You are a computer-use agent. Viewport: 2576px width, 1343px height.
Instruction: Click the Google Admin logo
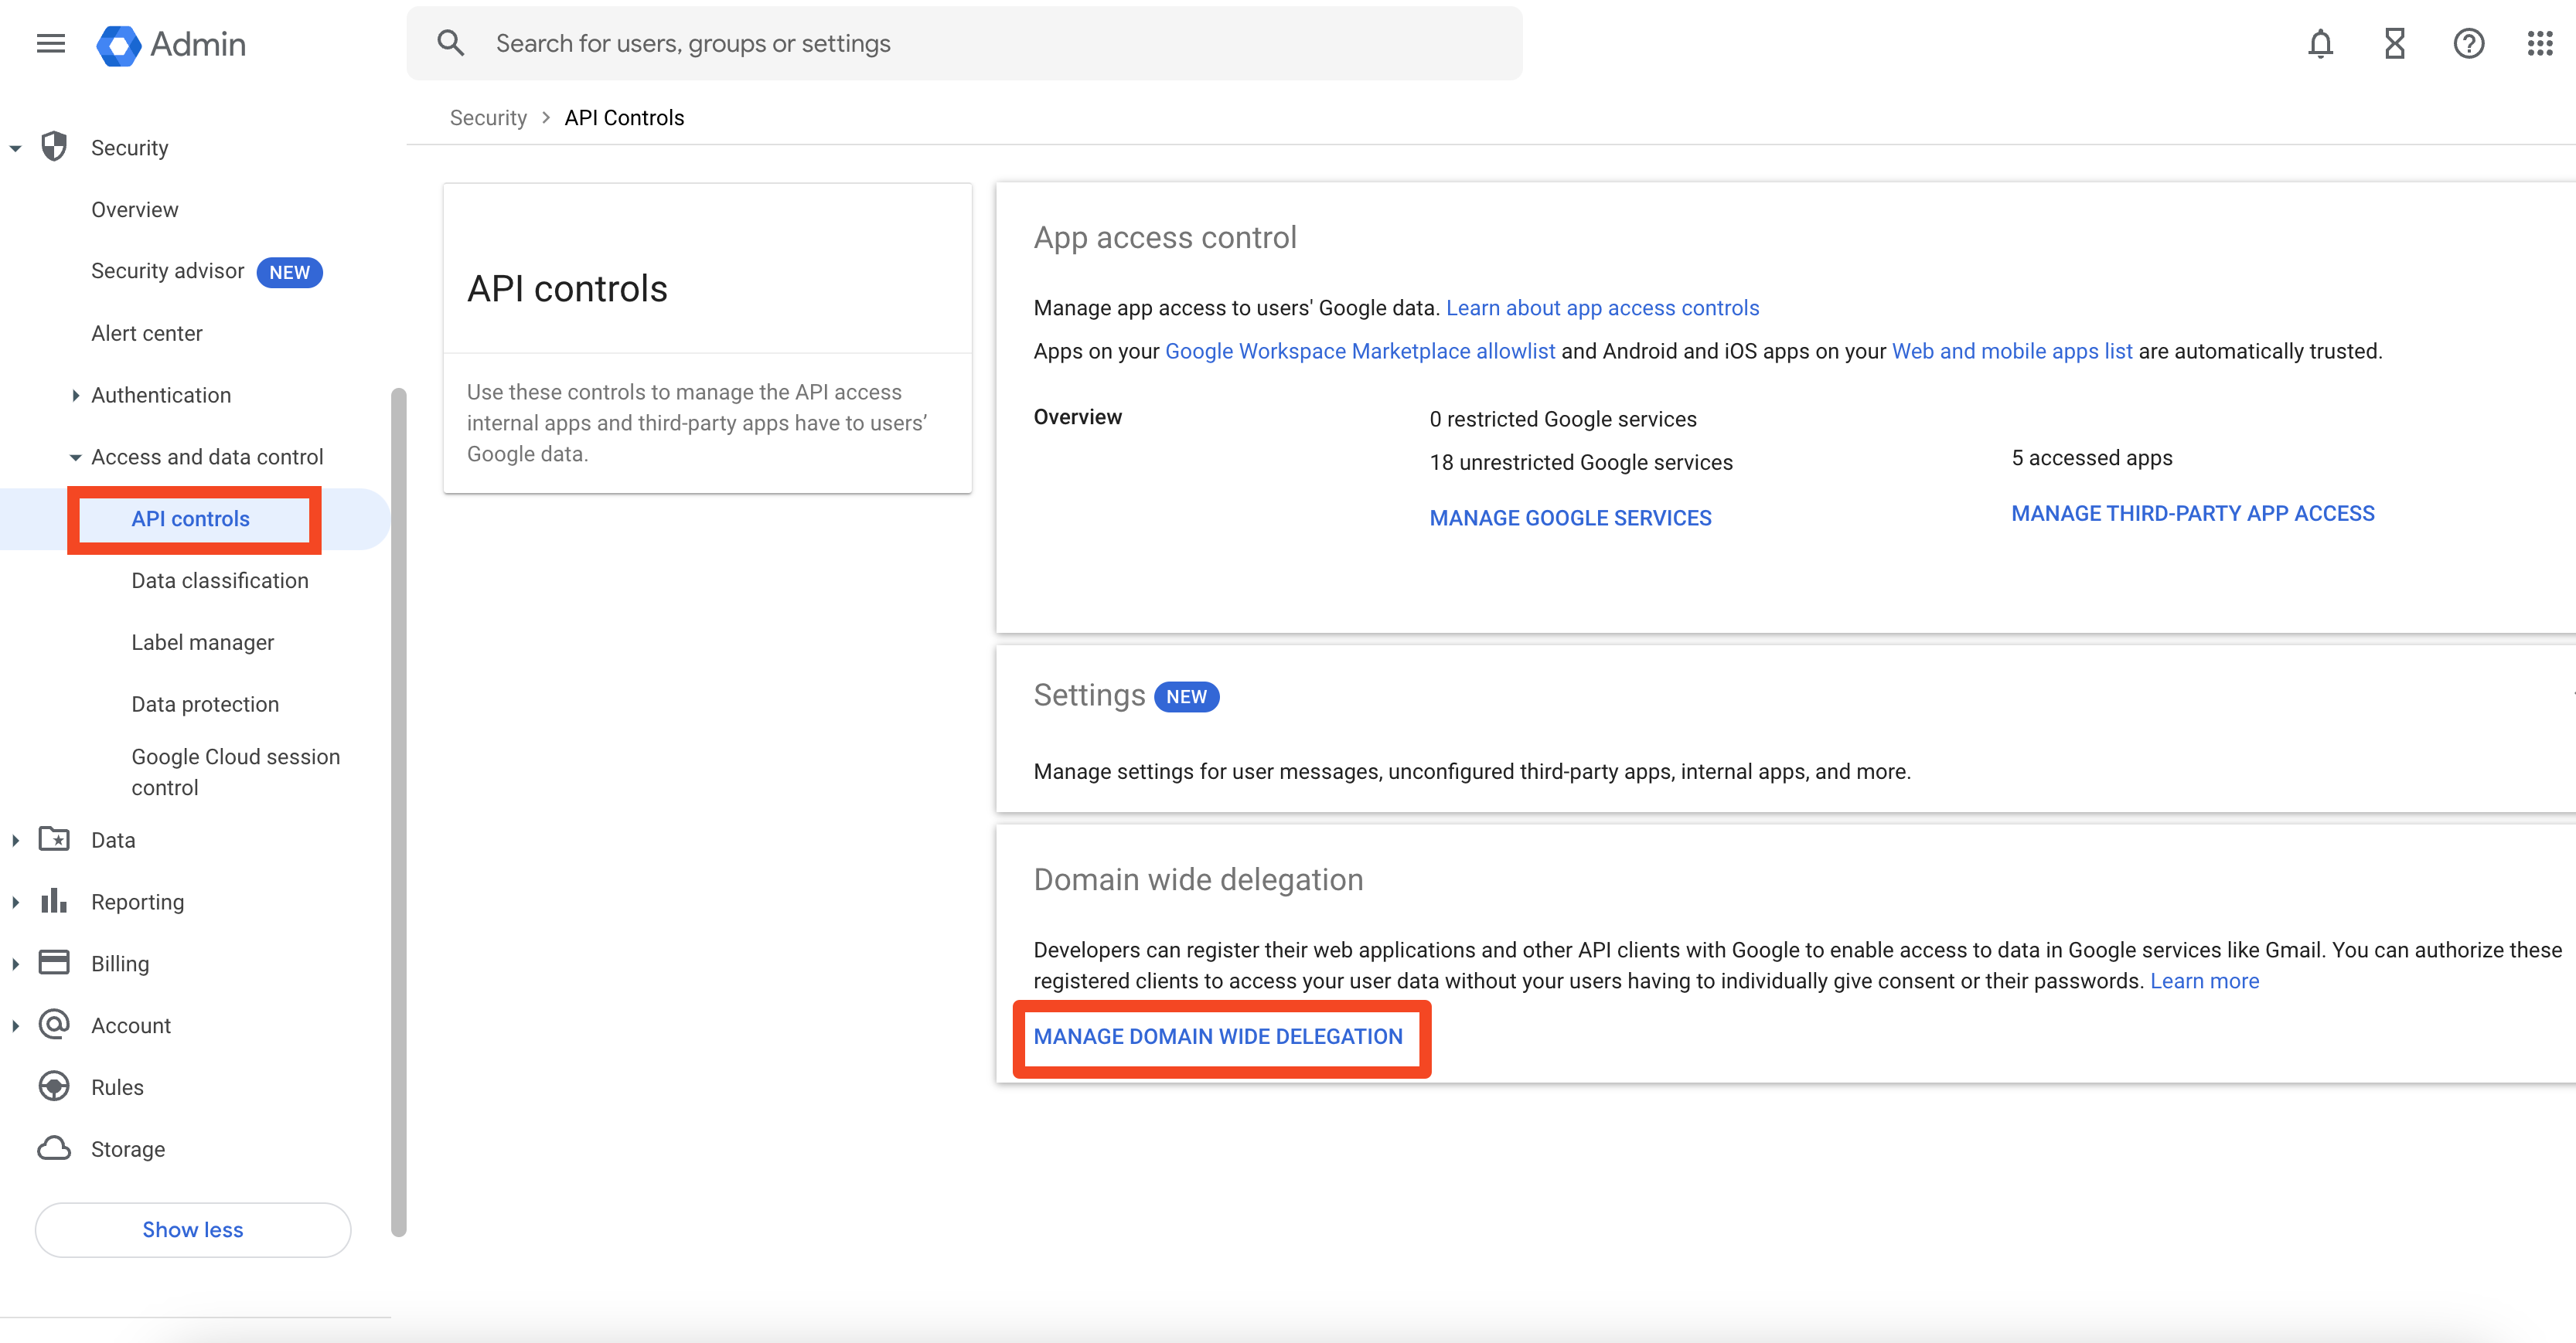pos(171,44)
